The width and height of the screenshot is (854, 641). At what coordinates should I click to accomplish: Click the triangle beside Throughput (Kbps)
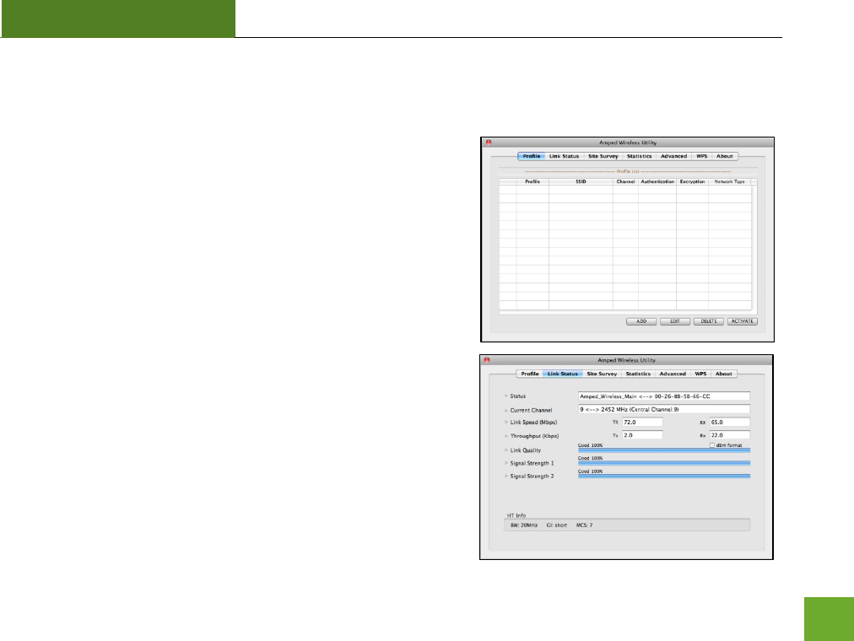click(x=506, y=436)
